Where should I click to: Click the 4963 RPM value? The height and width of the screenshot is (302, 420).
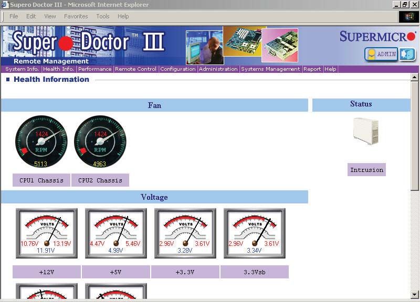(x=99, y=164)
